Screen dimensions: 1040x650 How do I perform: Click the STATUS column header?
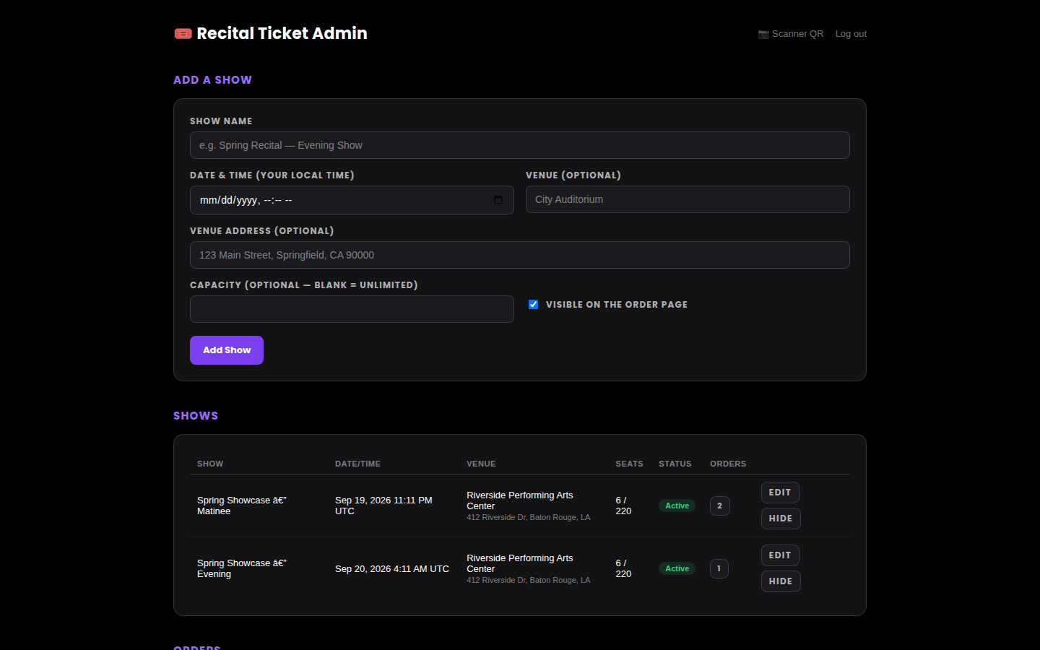tap(675, 464)
